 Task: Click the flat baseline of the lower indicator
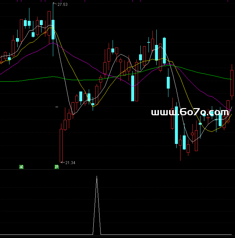tap(163, 234)
